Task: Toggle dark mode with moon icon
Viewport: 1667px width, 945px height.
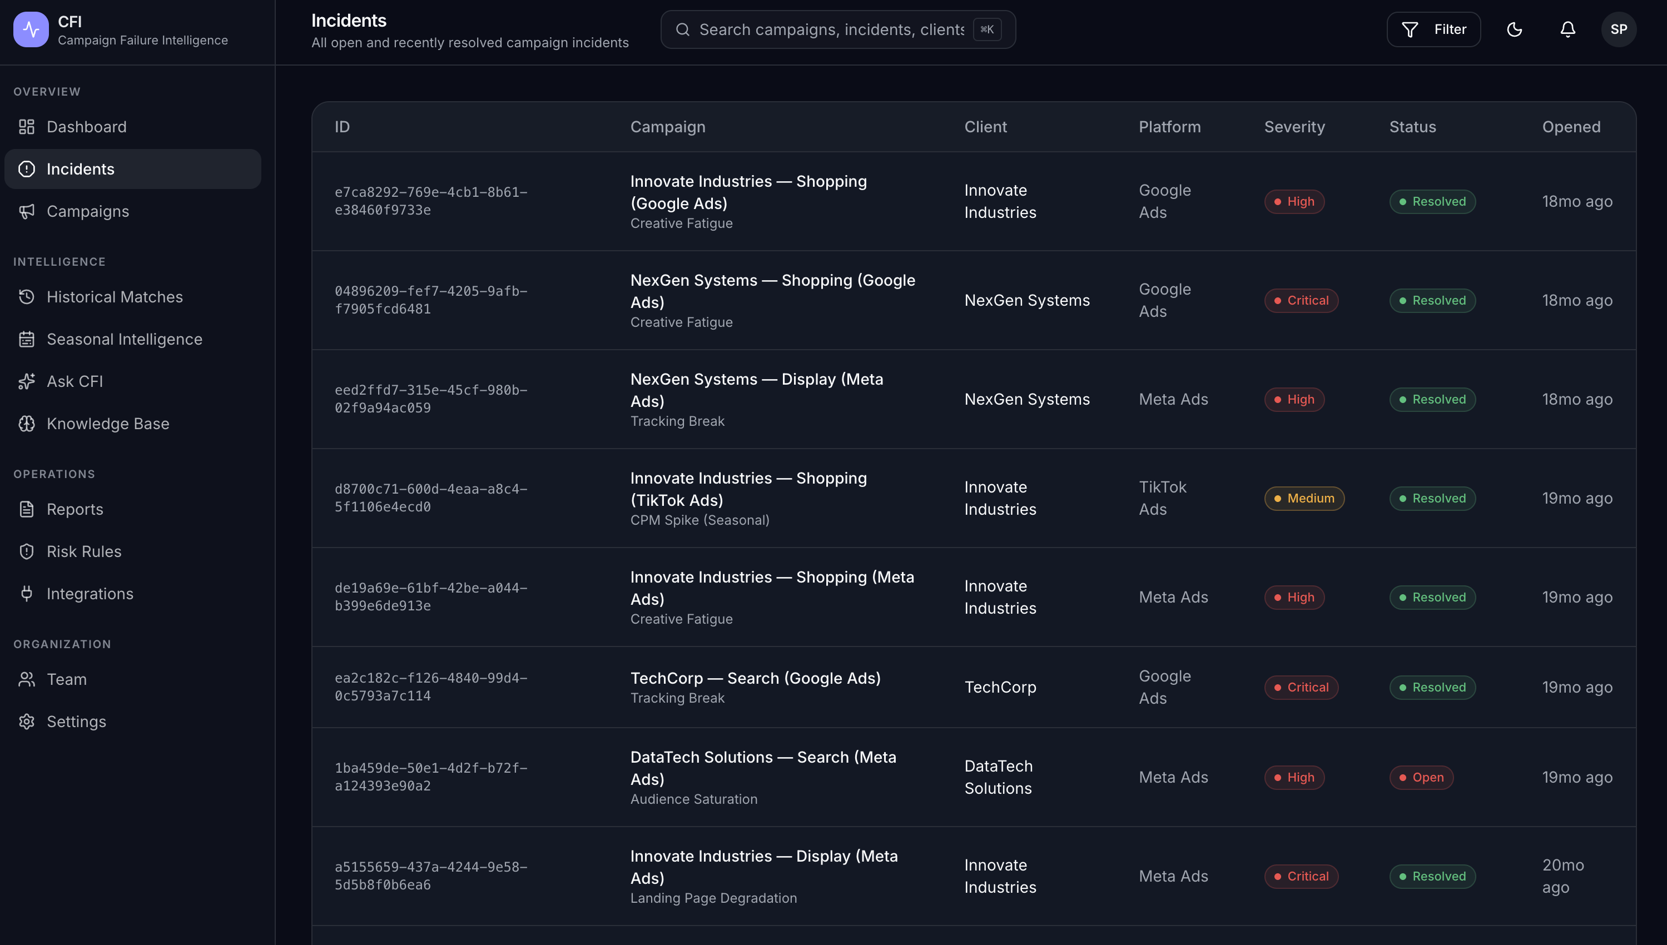Action: click(1514, 29)
